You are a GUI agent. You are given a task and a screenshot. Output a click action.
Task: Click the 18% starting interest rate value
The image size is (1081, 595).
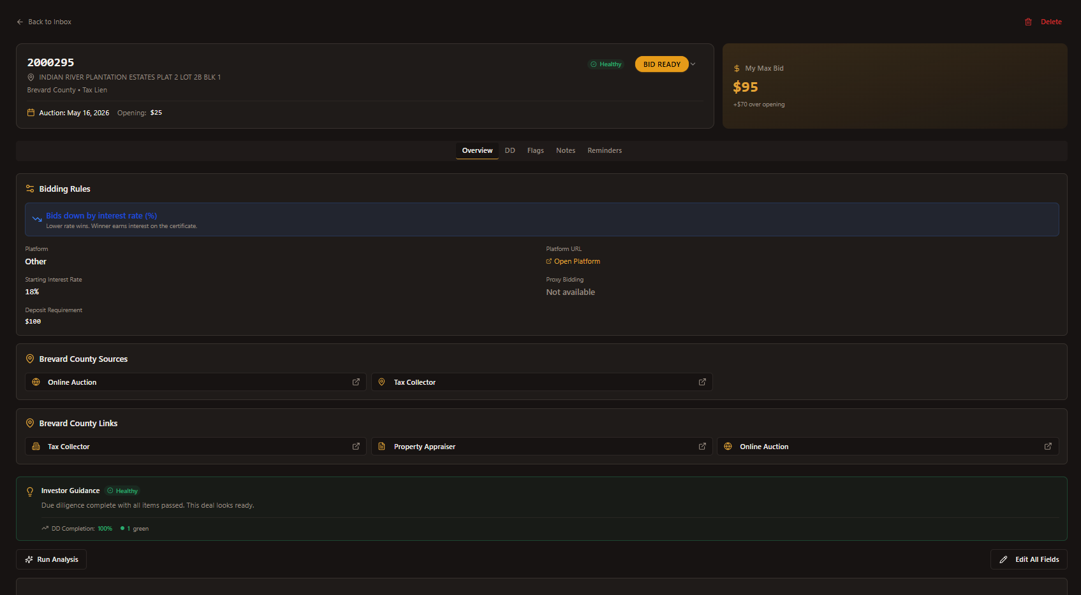(32, 292)
